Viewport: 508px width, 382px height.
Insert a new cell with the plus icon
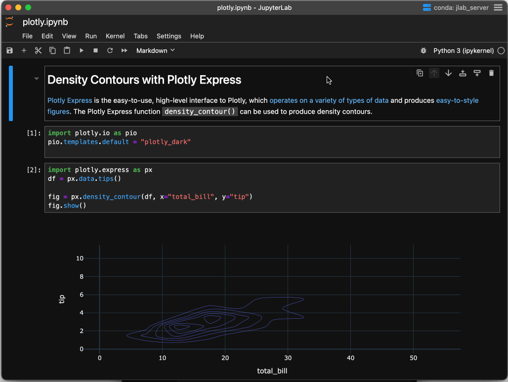pyautogui.click(x=24, y=50)
